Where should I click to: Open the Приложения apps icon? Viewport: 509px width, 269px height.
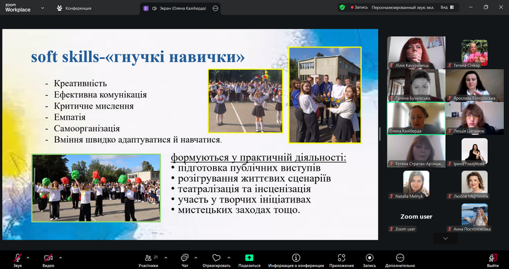coord(342,258)
